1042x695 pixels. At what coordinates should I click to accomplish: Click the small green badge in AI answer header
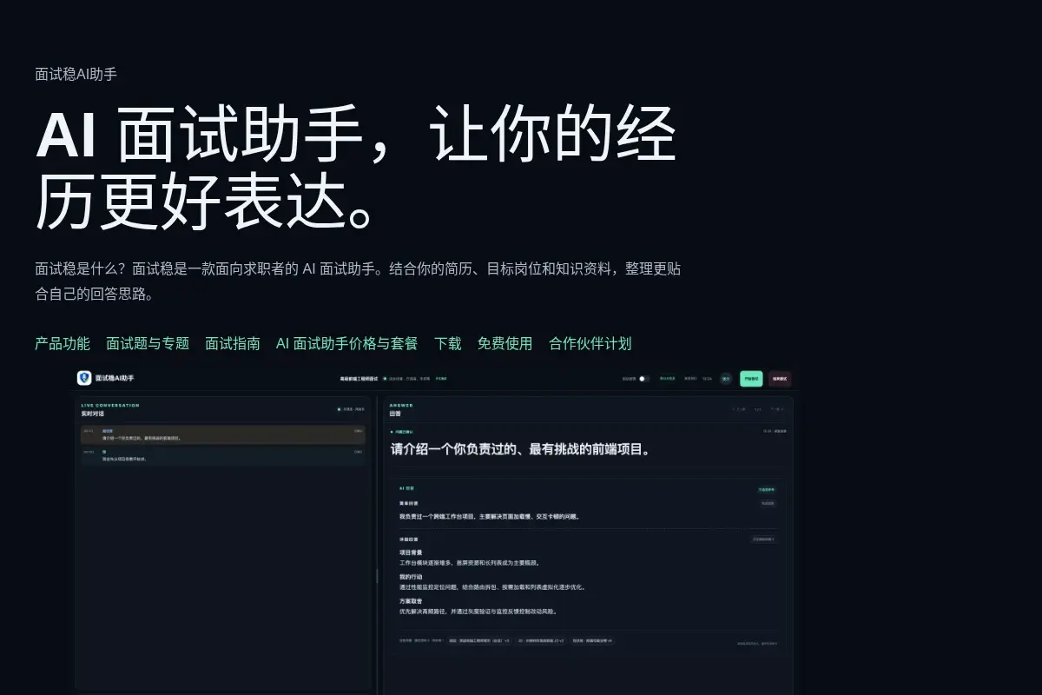pos(766,490)
